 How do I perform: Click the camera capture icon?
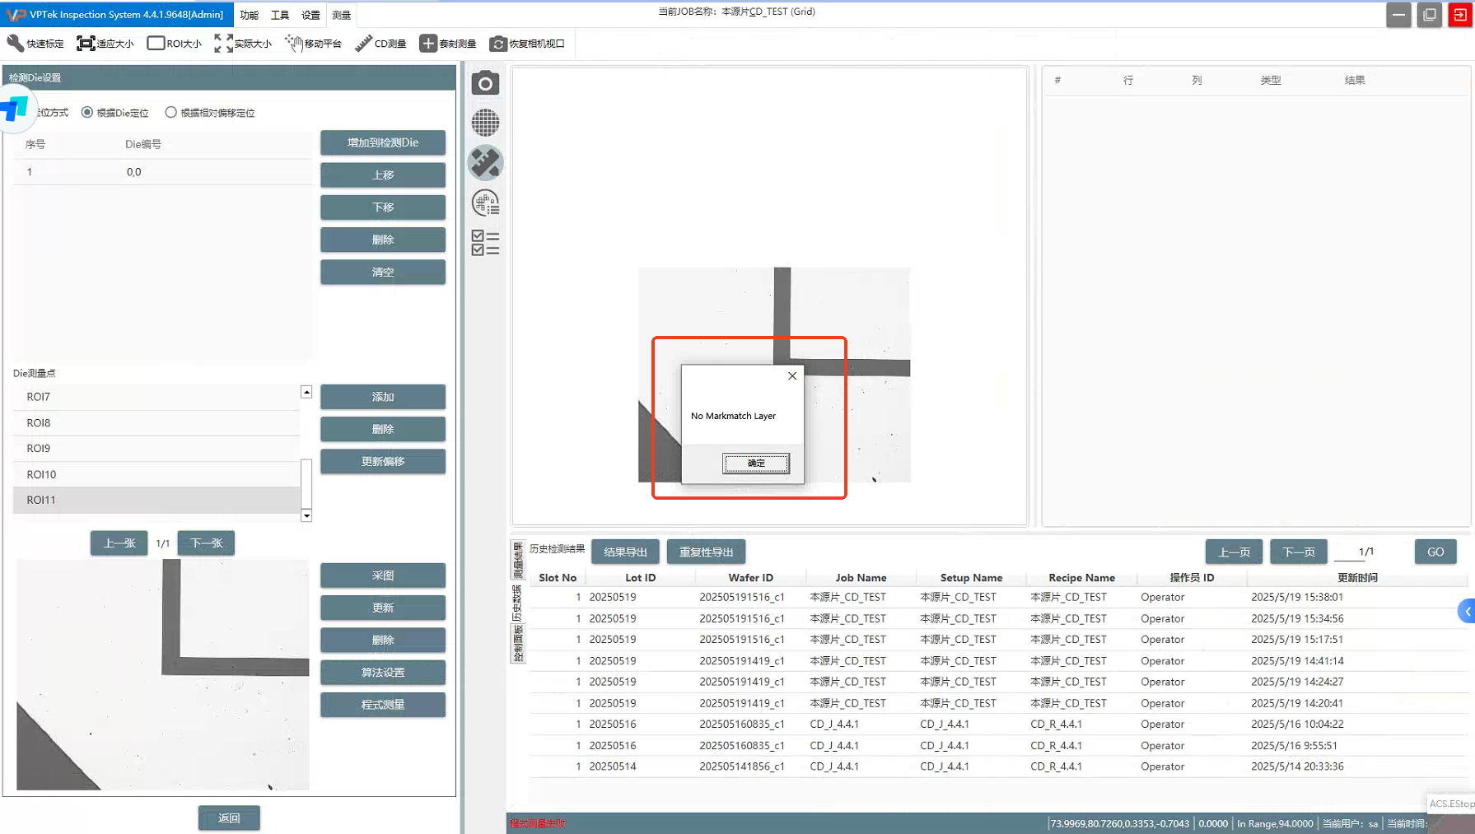click(x=485, y=83)
